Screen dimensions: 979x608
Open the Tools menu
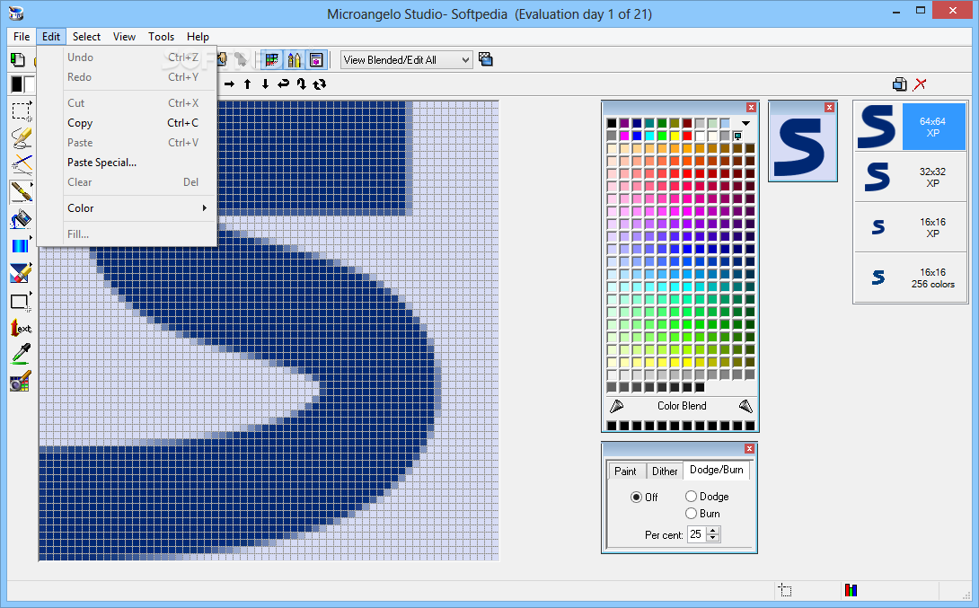coord(161,37)
